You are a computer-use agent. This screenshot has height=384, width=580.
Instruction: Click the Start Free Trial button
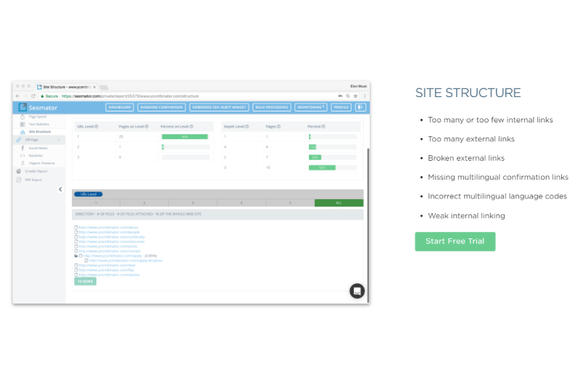tap(455, 241)
